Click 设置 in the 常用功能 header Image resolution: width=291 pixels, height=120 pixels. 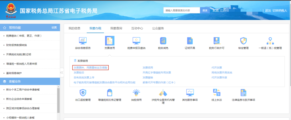click(54, 28)
